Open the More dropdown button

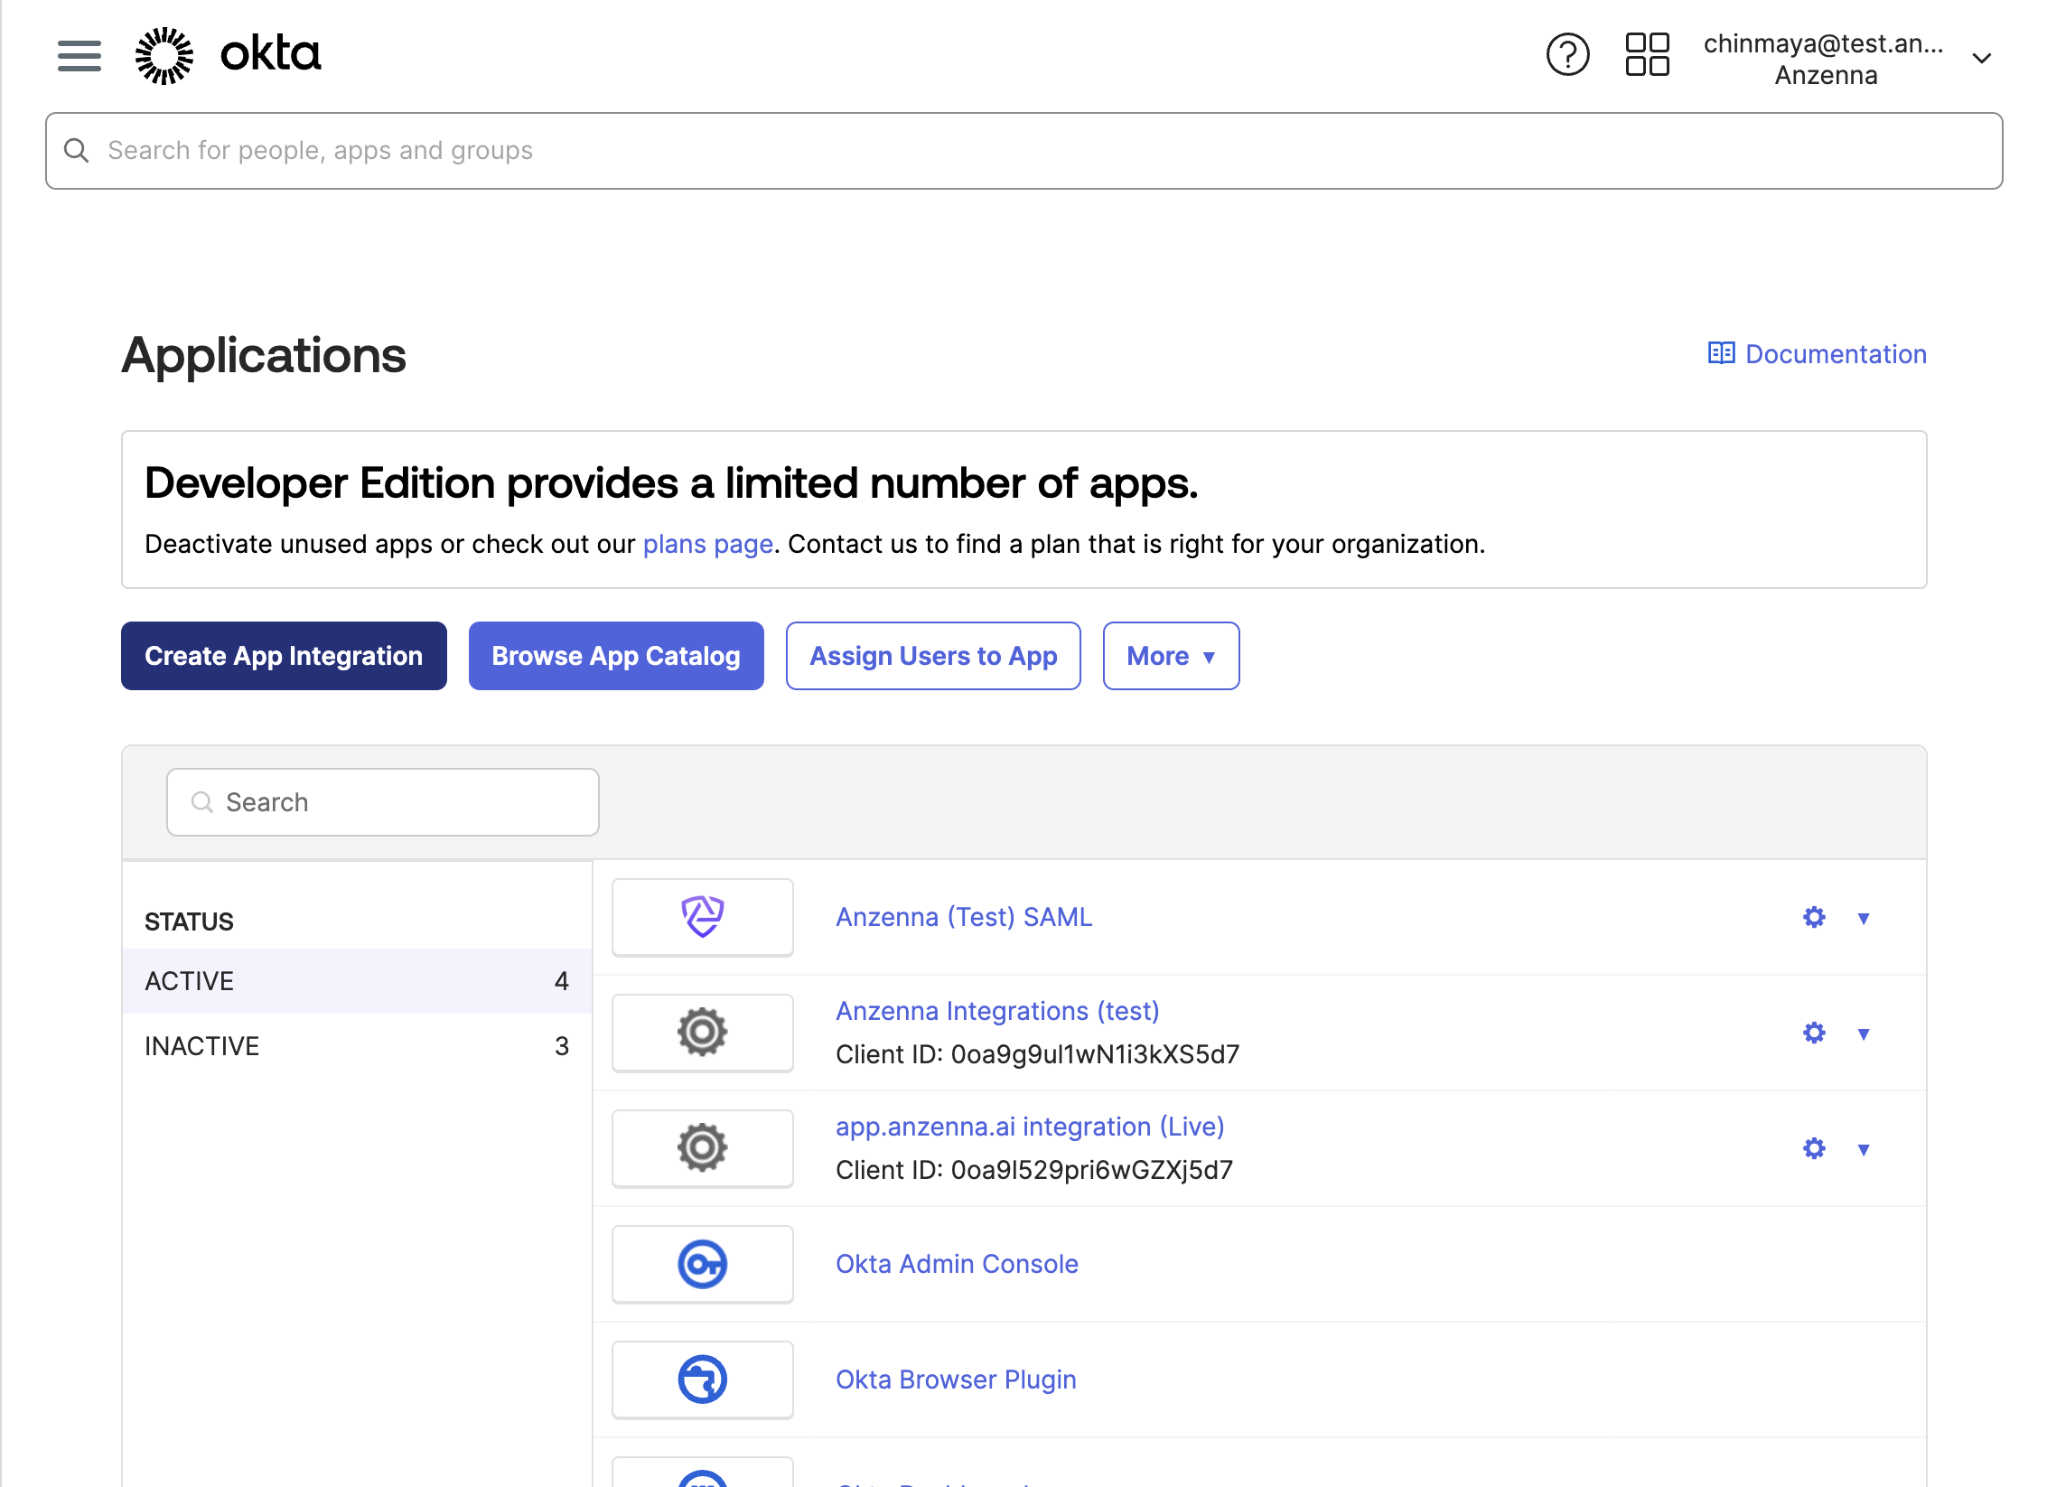pos(1171,656)
